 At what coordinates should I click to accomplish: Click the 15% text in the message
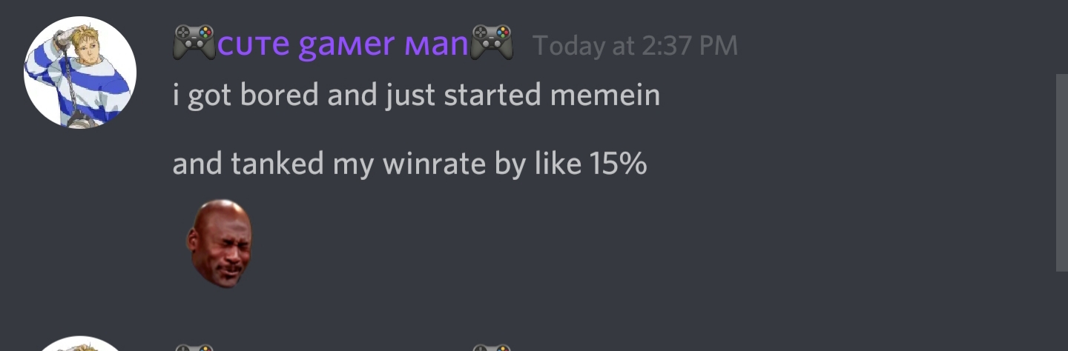(x=619, y=163)
